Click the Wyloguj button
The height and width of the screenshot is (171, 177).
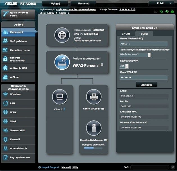pos(55,3)
